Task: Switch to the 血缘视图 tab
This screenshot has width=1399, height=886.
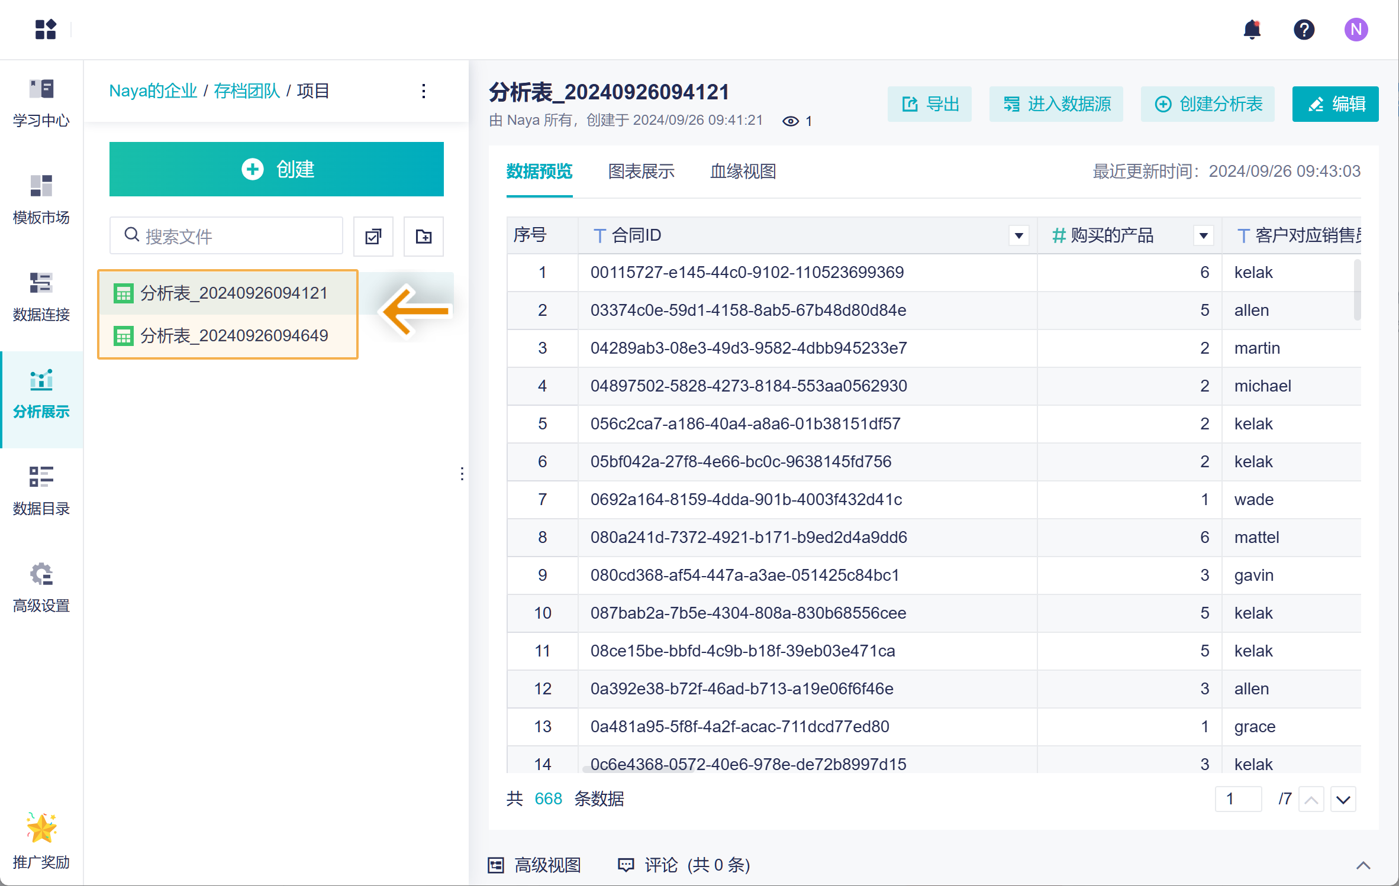Action: tap(743, 172)
